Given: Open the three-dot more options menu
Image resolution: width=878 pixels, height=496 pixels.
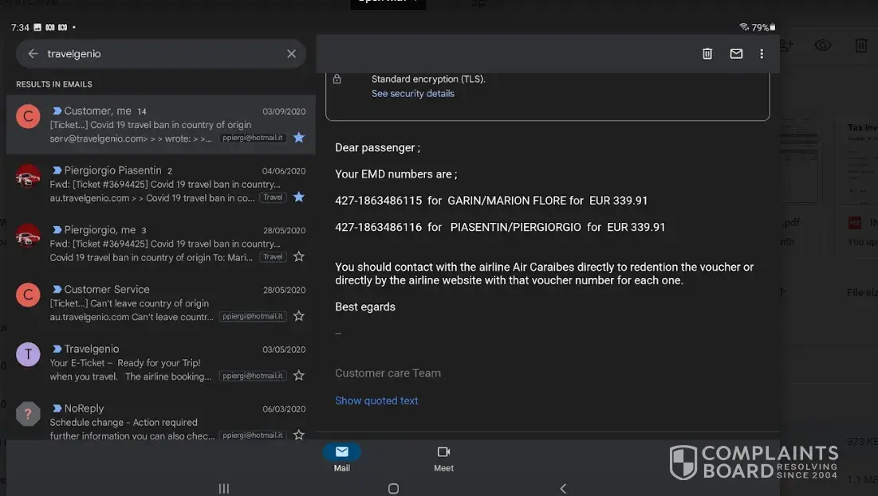Looking at the screenshot, I should tap(762, 54).
